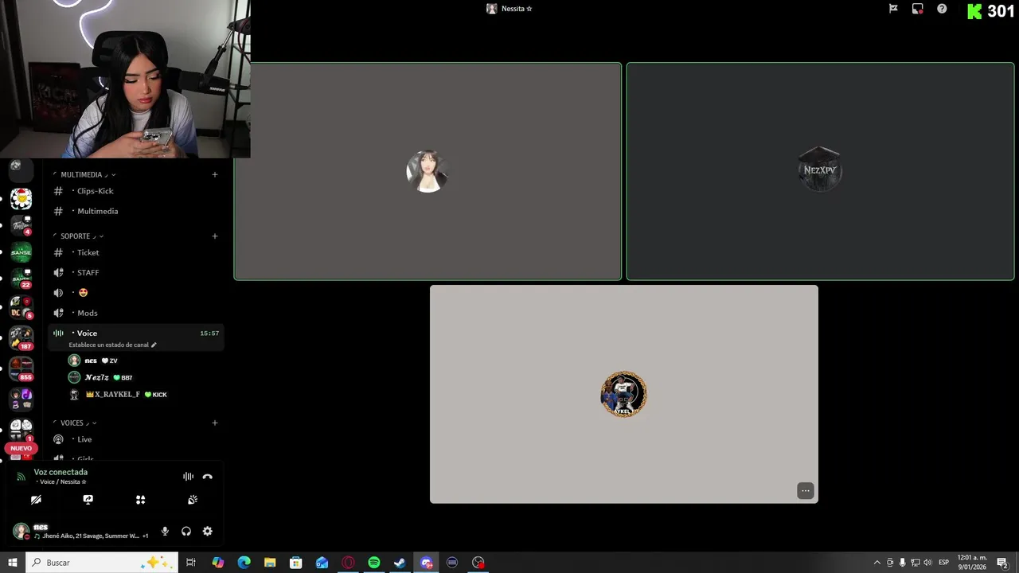Add a channel to MULTIMEDIA category
The width and height of the screenshot is (1019, 573).
coord(215,174)
